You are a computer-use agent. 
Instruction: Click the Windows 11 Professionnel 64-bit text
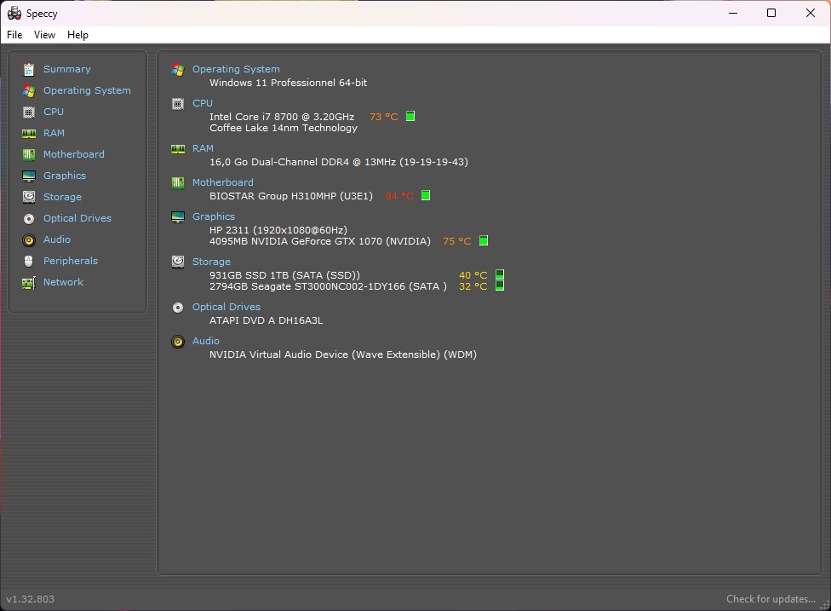pyautogui.click(x=289, y=83)
